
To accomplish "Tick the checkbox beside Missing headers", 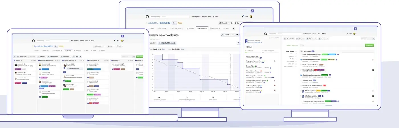I will [x=301, y=70].
